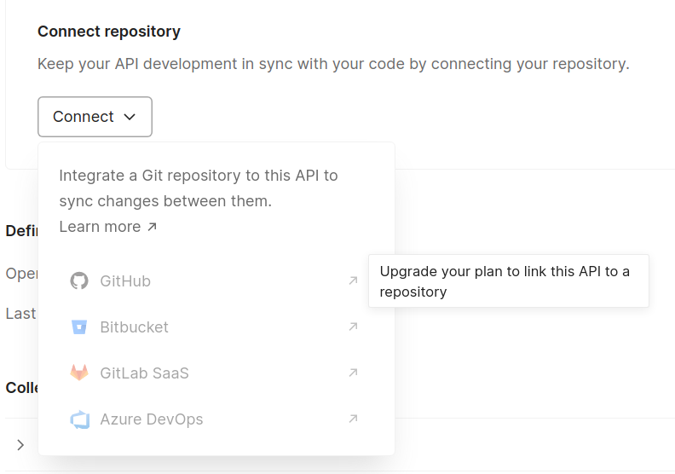Click the chevron inside the Connect button
Screen dimensions: 675x474
click(x=130, y=117)
